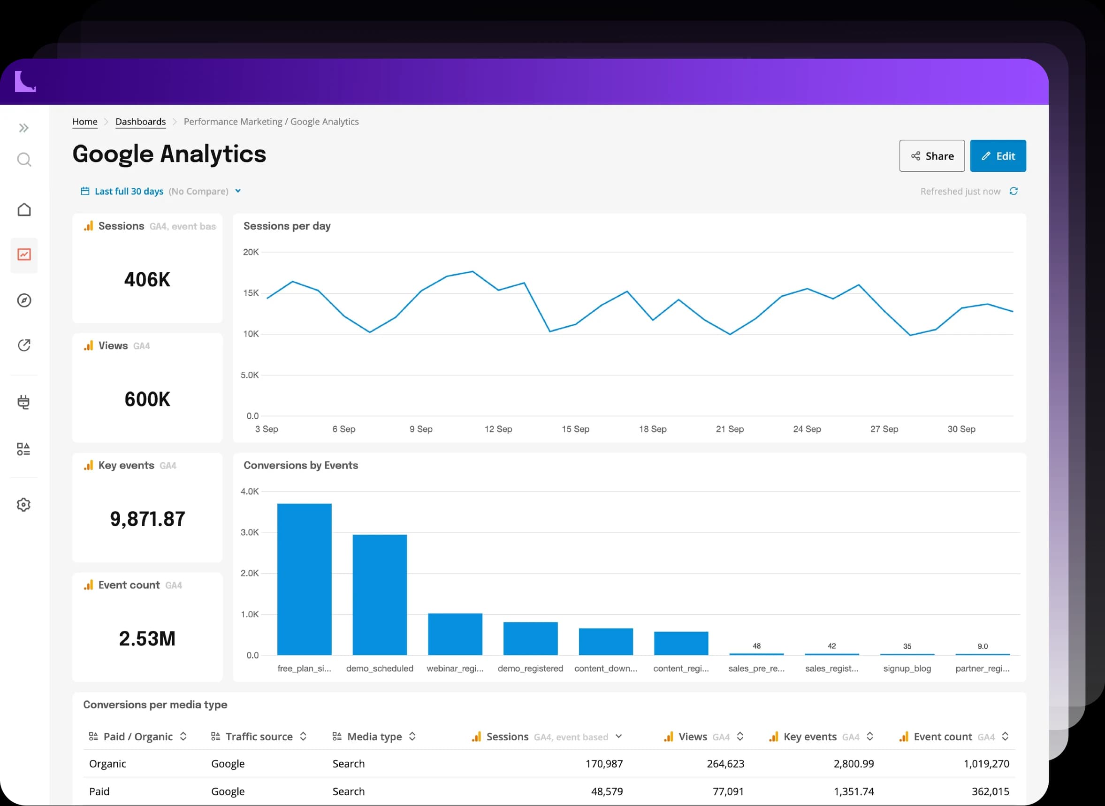The height and width of the screenshot is (806, 1105).
Task: Open the Last full 30 days date dropdown
Action: (x=161, y=191)
